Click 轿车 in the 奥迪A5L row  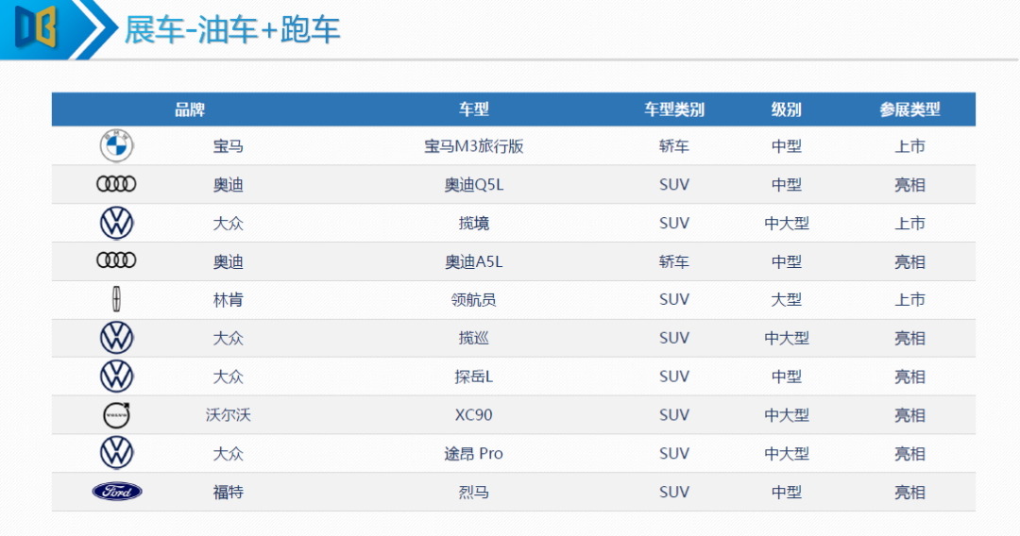(x=674, y=261)
